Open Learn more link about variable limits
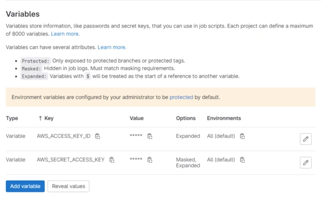 click(65, 34)
